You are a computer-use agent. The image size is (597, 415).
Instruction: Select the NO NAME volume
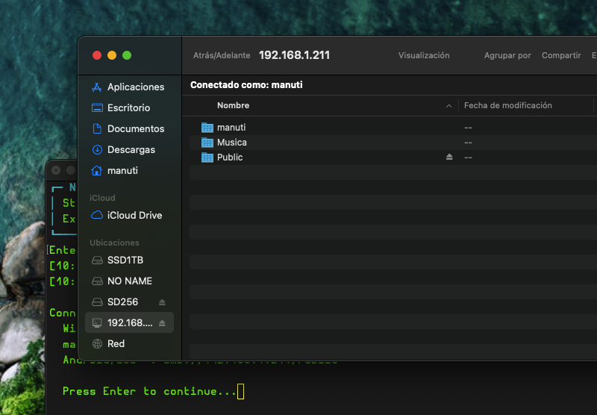(x=129, y=281)
